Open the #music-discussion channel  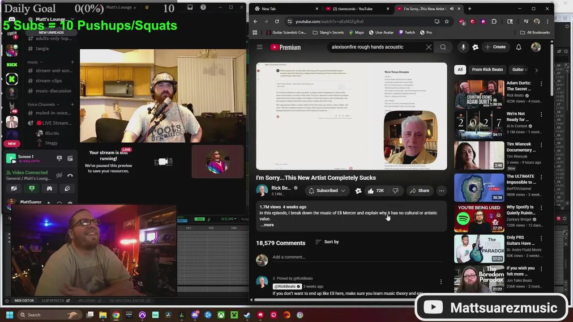(x=49, y=91)
